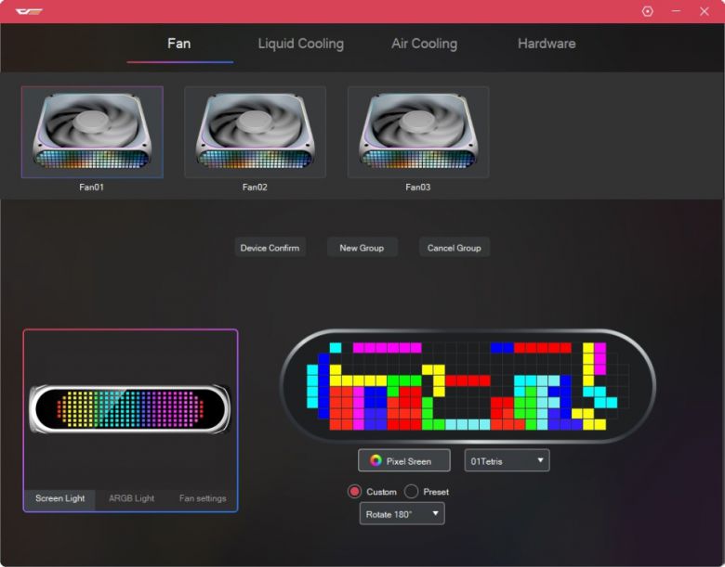725x567 pixels.
Task: Open the Air Cooling tab
Action: click(x=424, y=44)
